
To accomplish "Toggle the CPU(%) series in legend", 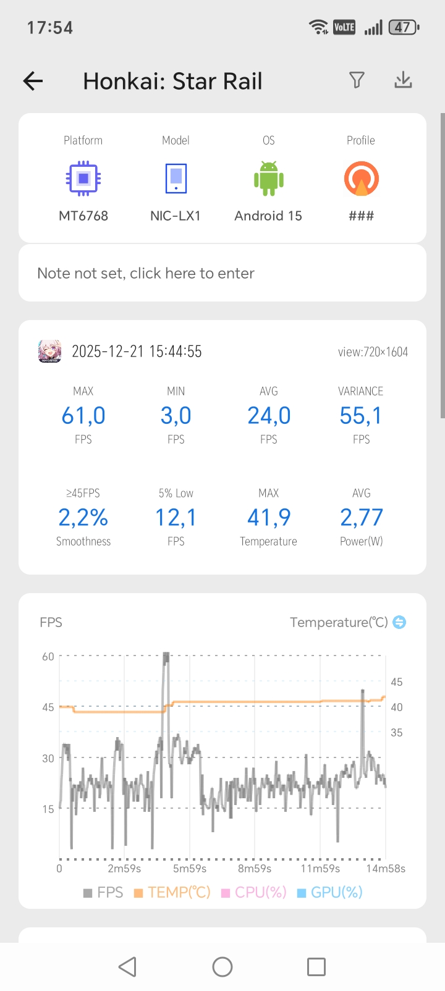I will [x=254, y=892].
